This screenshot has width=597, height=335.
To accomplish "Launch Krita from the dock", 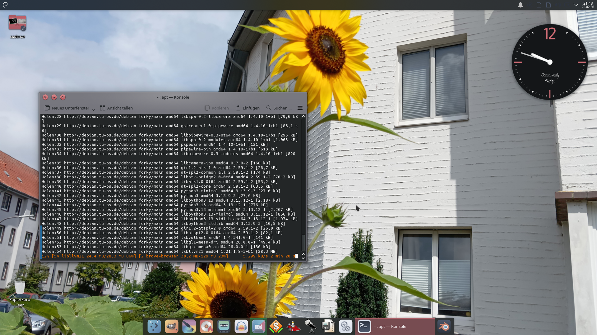I will click(189, 326).
